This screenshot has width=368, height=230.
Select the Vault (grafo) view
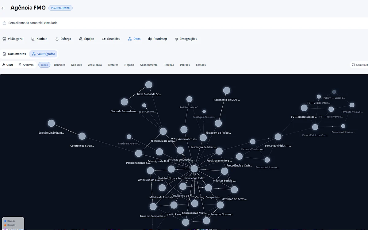[43, 54]
